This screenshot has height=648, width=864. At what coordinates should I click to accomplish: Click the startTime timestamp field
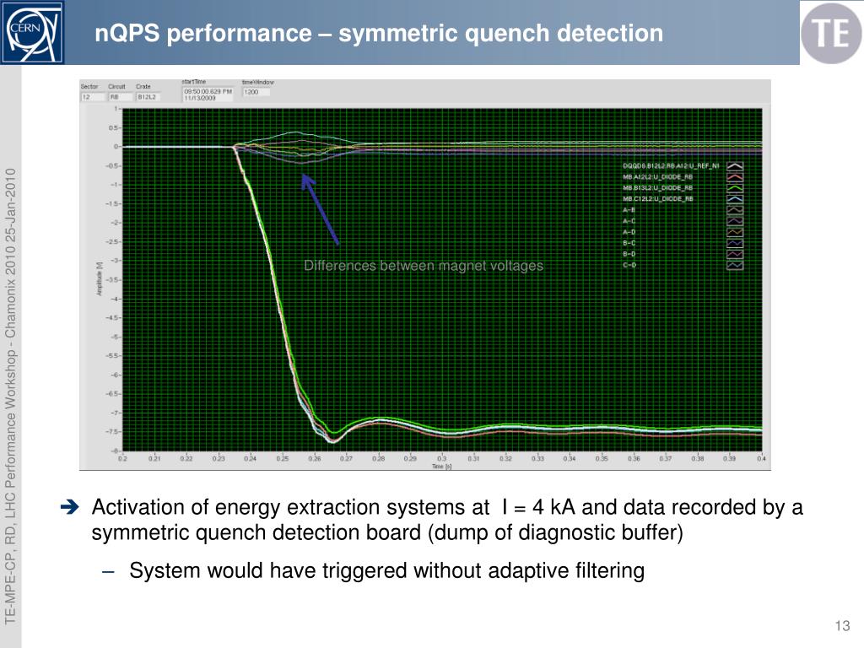coord(209,94)
